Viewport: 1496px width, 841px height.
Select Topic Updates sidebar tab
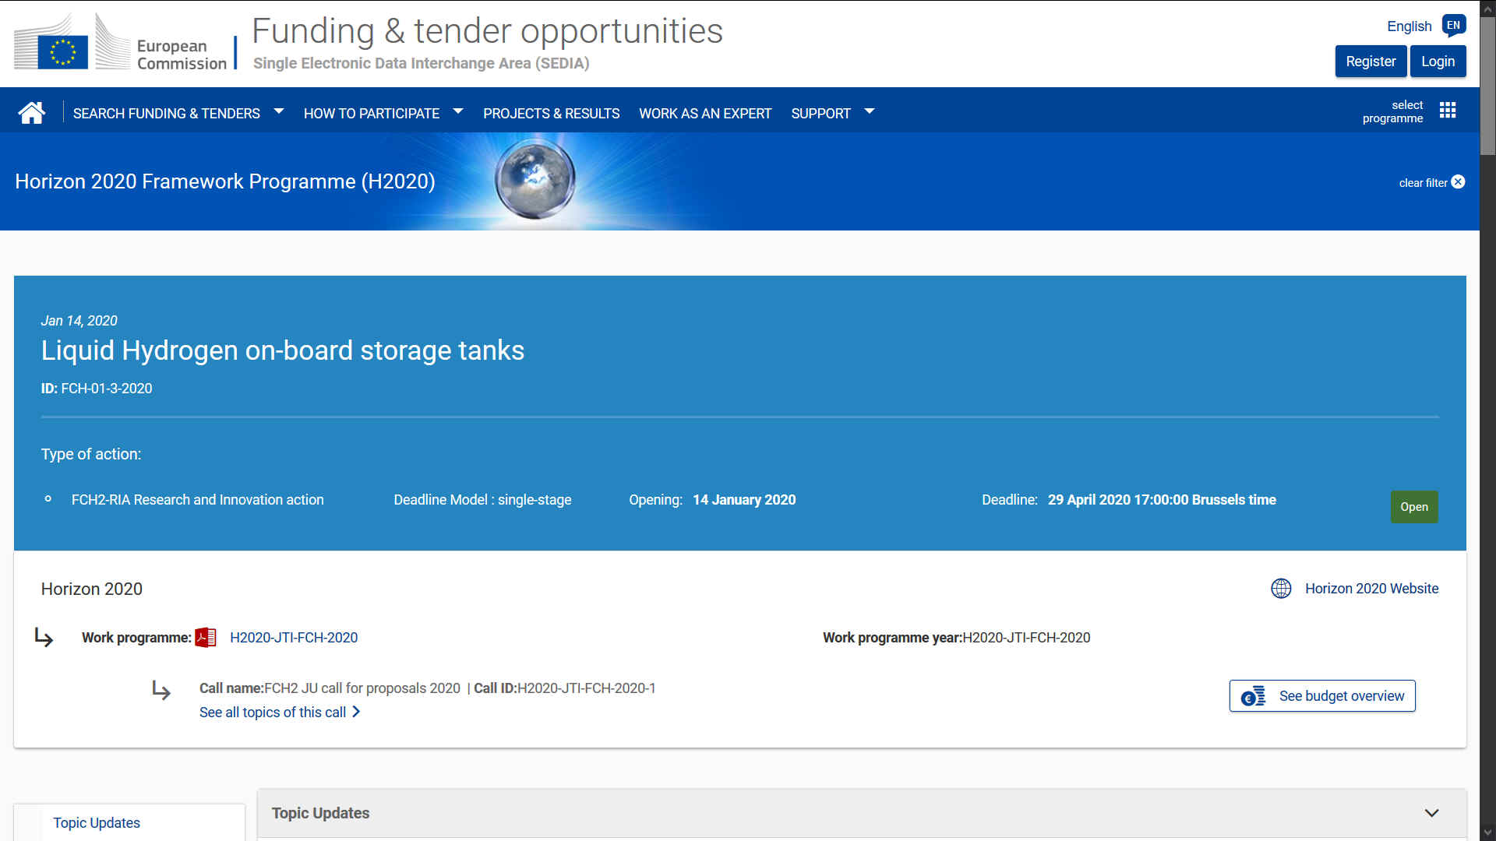pos(97,823)
